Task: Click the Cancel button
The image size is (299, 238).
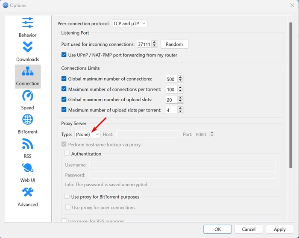Action: 249,229
